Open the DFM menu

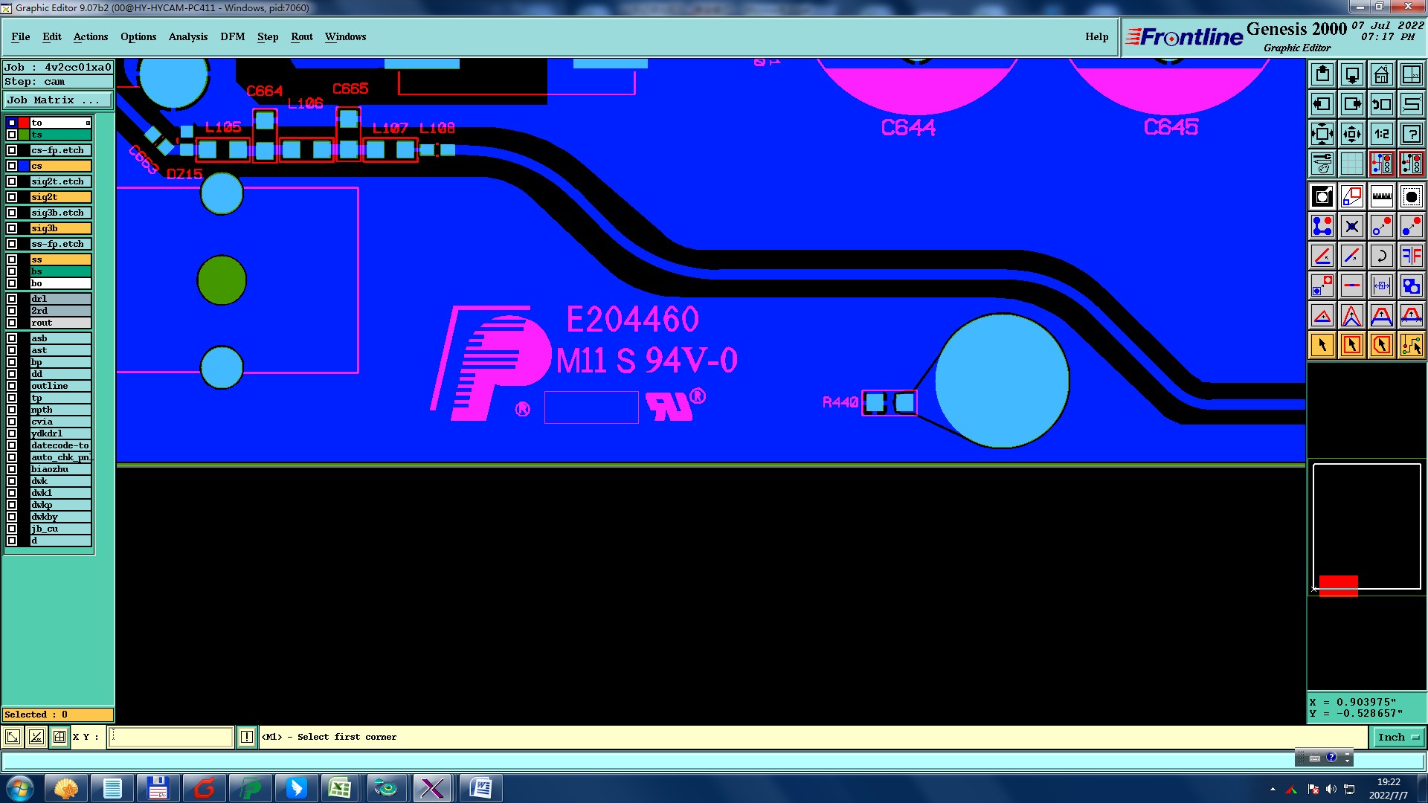232,36
